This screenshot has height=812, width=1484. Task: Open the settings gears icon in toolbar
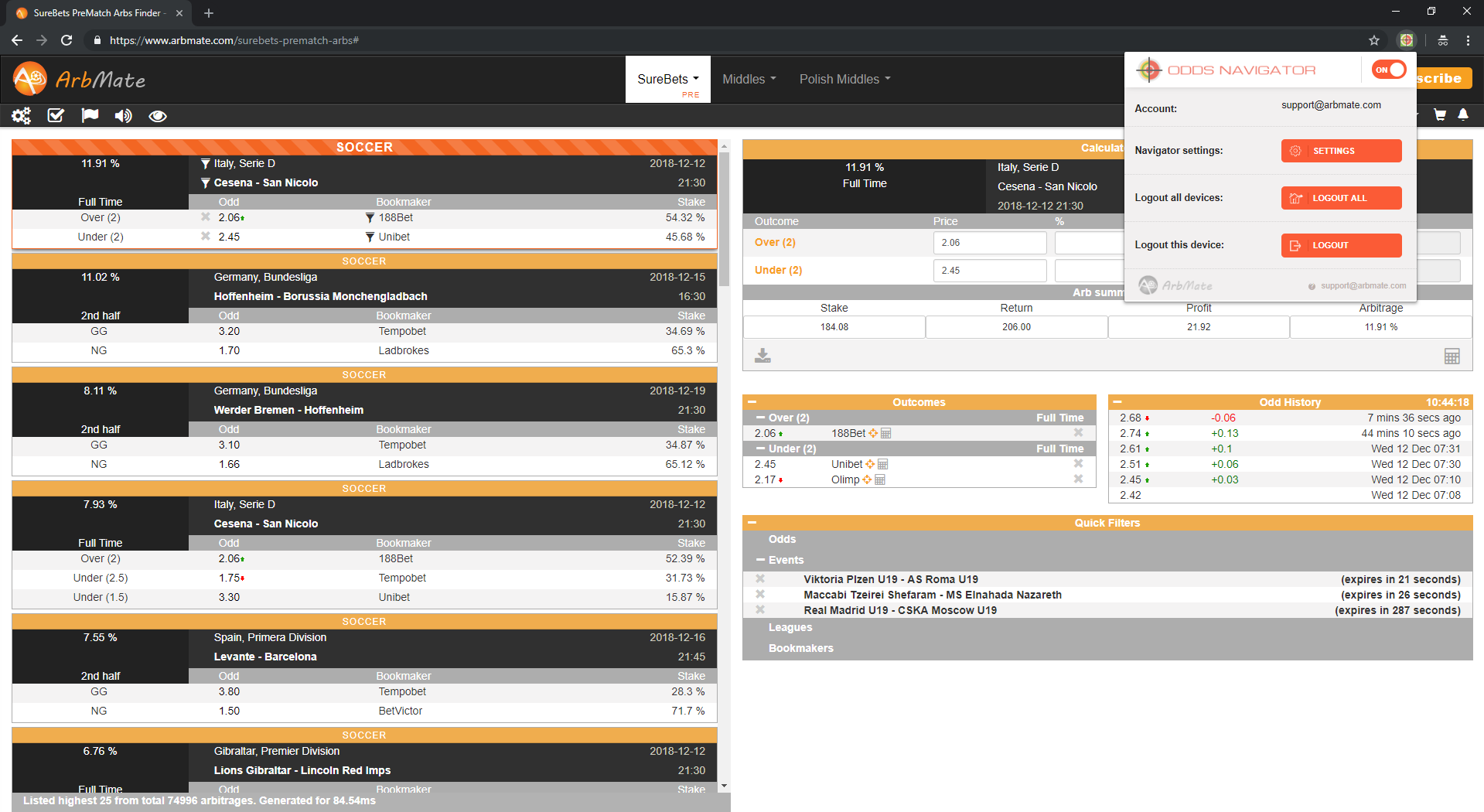coord(21,116)
